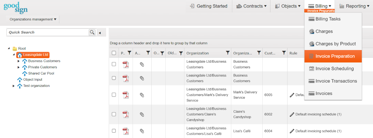Viewport: 373px width, 138px height.
Task: Open the Getting Started page
Action: (x=209, y=6)
